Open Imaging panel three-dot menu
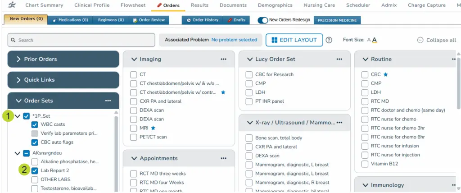This screenshot has height=193, width=461. point(224,59)
